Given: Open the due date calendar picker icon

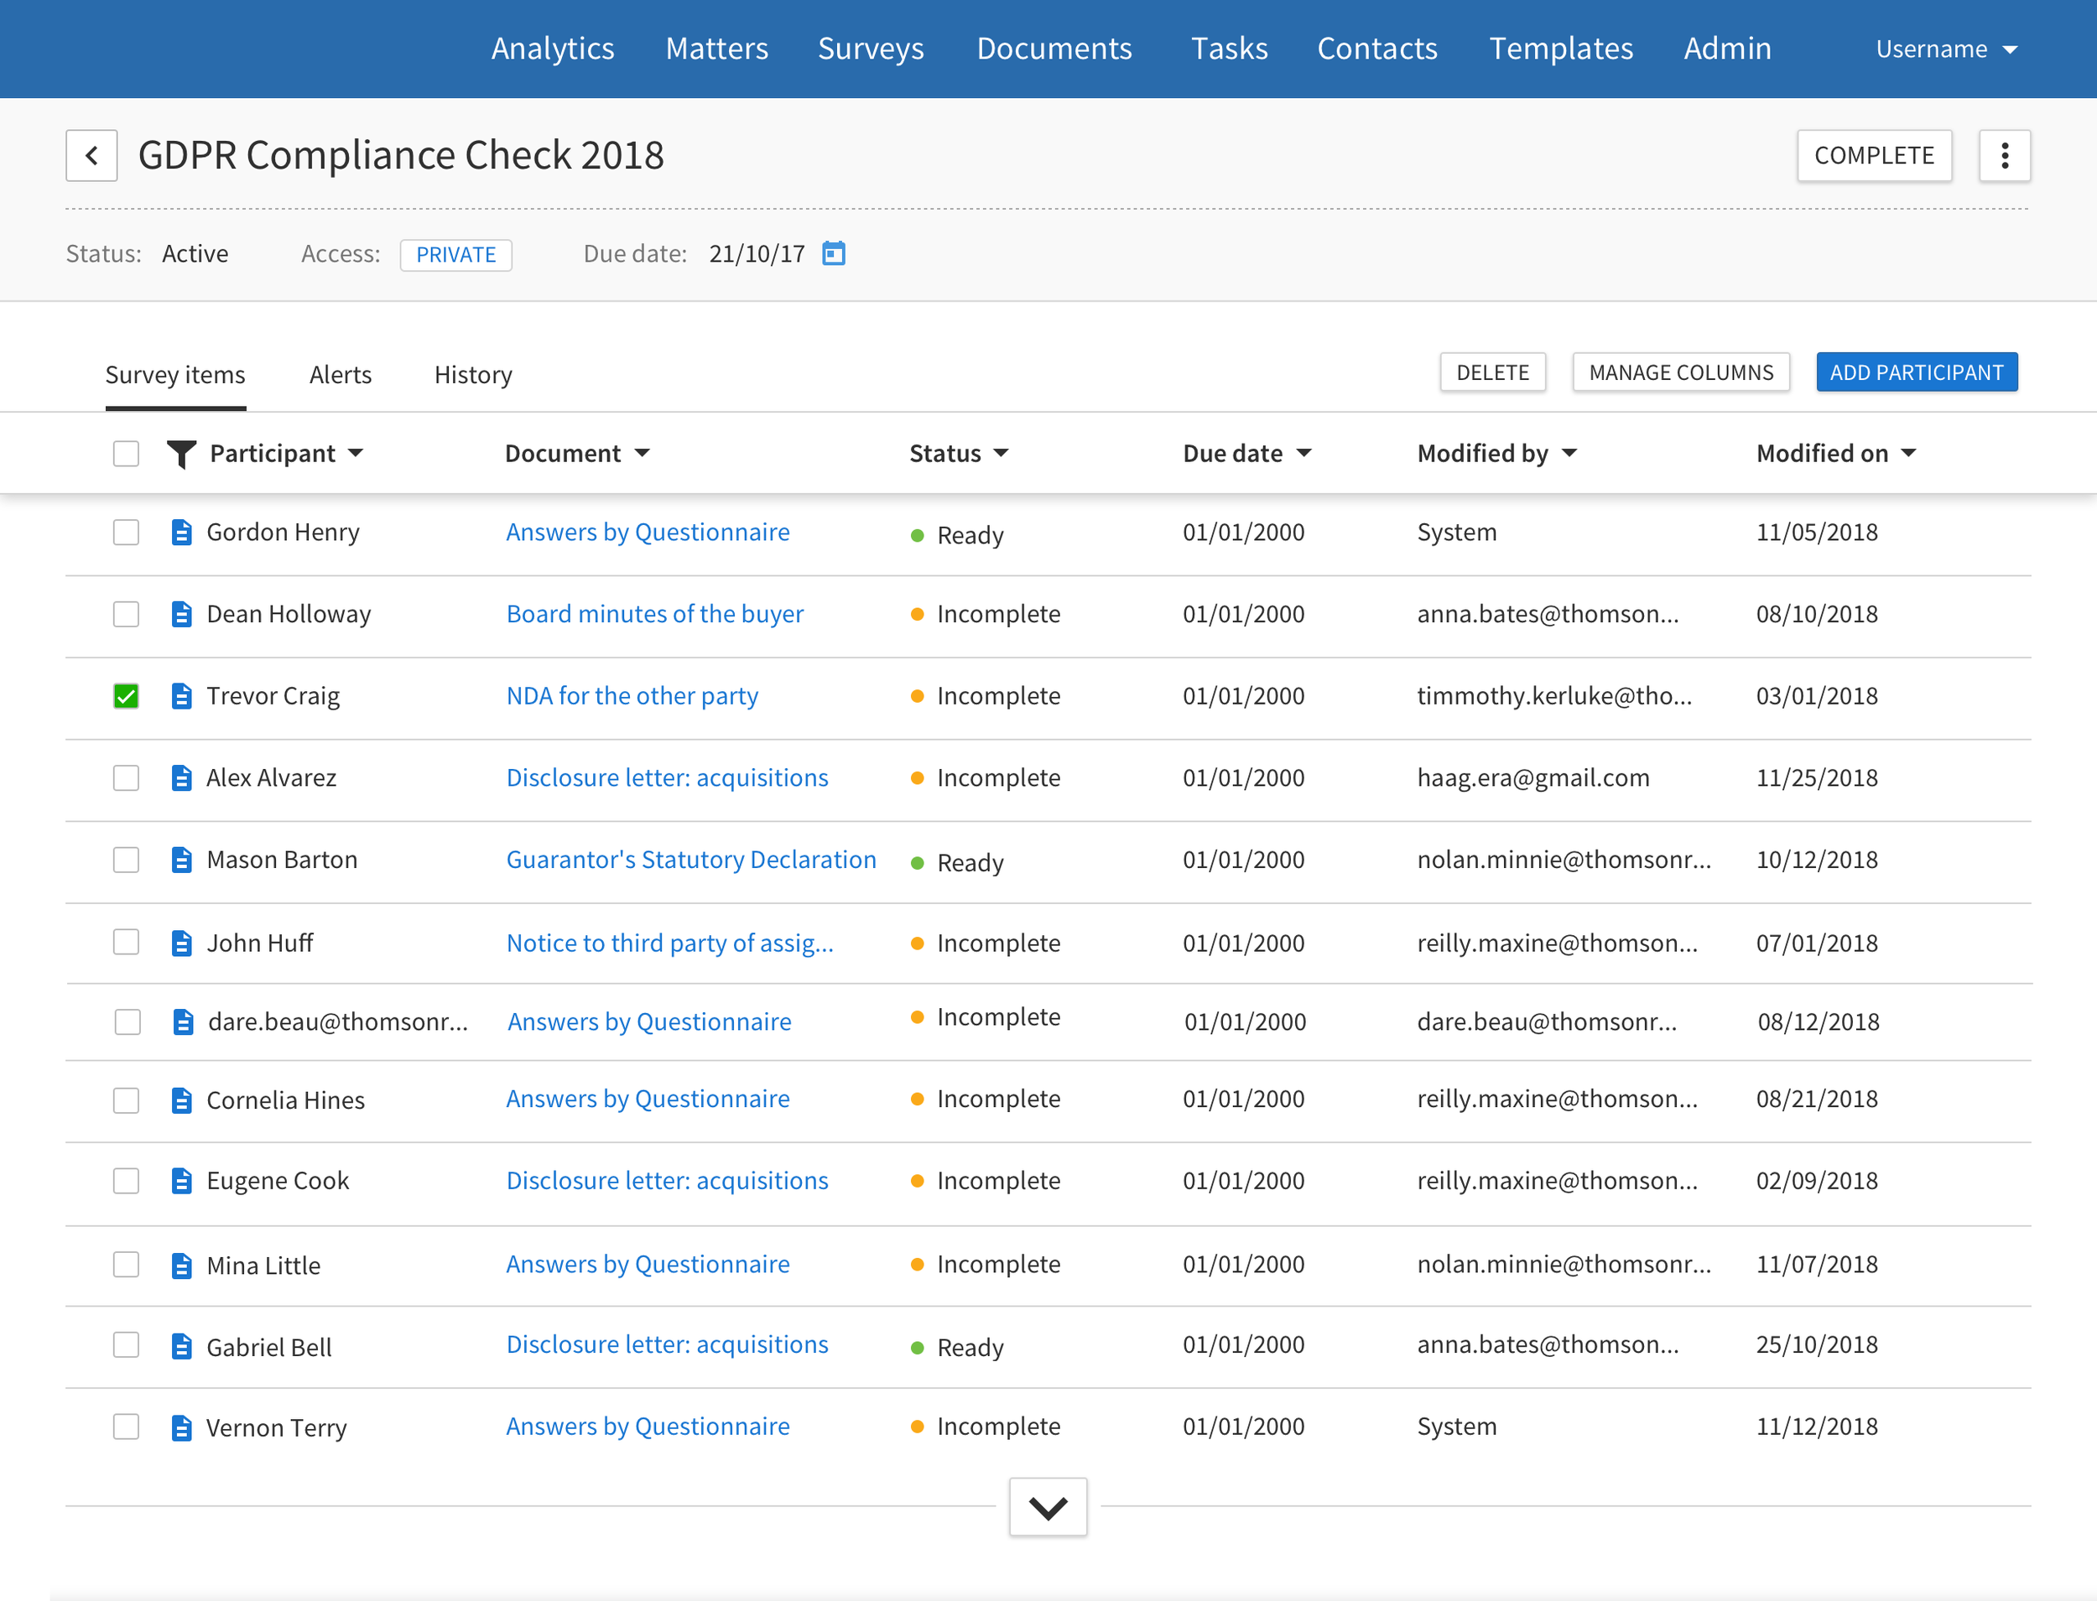Looking at the screenshot, I should coord(834,253).
